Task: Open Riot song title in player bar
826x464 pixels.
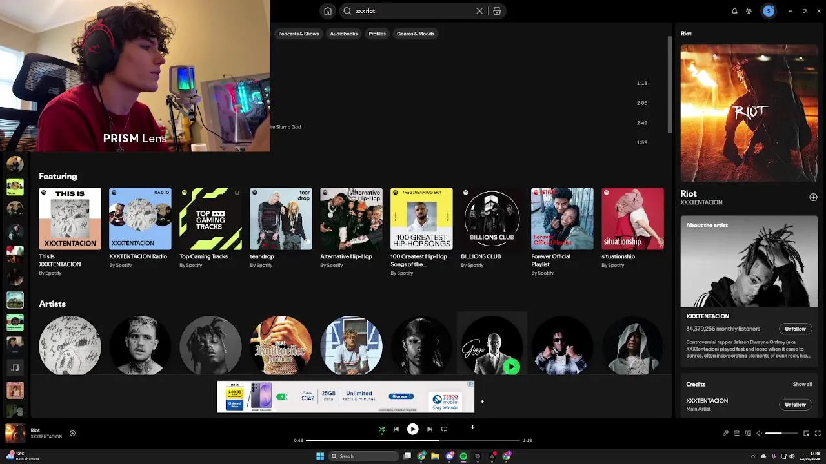Action: tap(35, 430)
